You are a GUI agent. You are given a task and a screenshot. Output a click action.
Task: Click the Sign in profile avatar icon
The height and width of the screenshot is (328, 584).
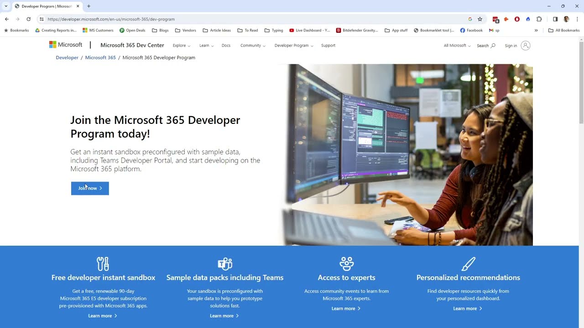point(526,46)
